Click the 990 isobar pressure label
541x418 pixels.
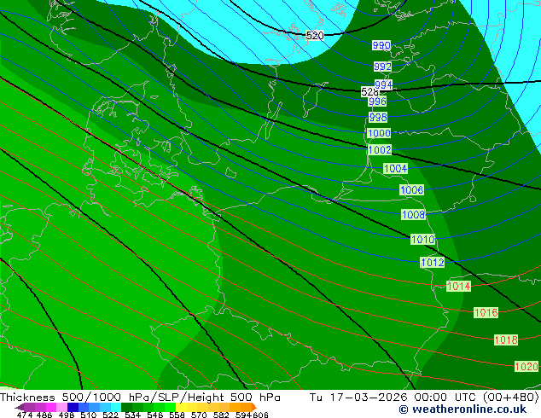(x=381, y=45)
